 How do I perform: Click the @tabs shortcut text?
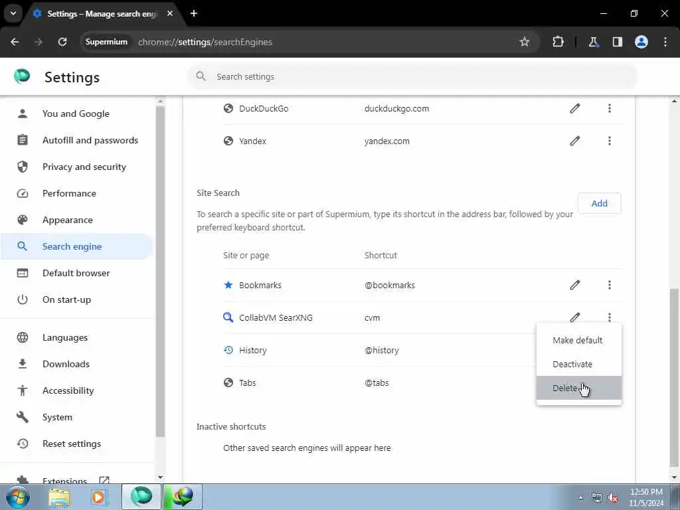click(377, 383)
